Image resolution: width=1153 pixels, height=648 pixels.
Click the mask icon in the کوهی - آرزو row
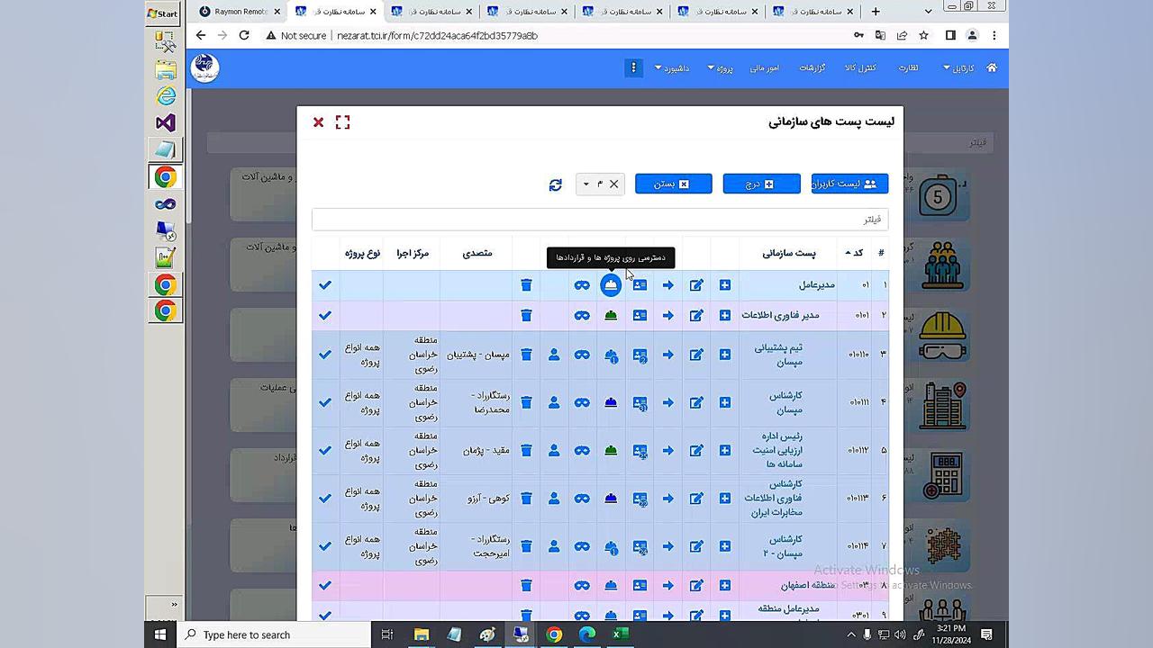pos(582,499)
